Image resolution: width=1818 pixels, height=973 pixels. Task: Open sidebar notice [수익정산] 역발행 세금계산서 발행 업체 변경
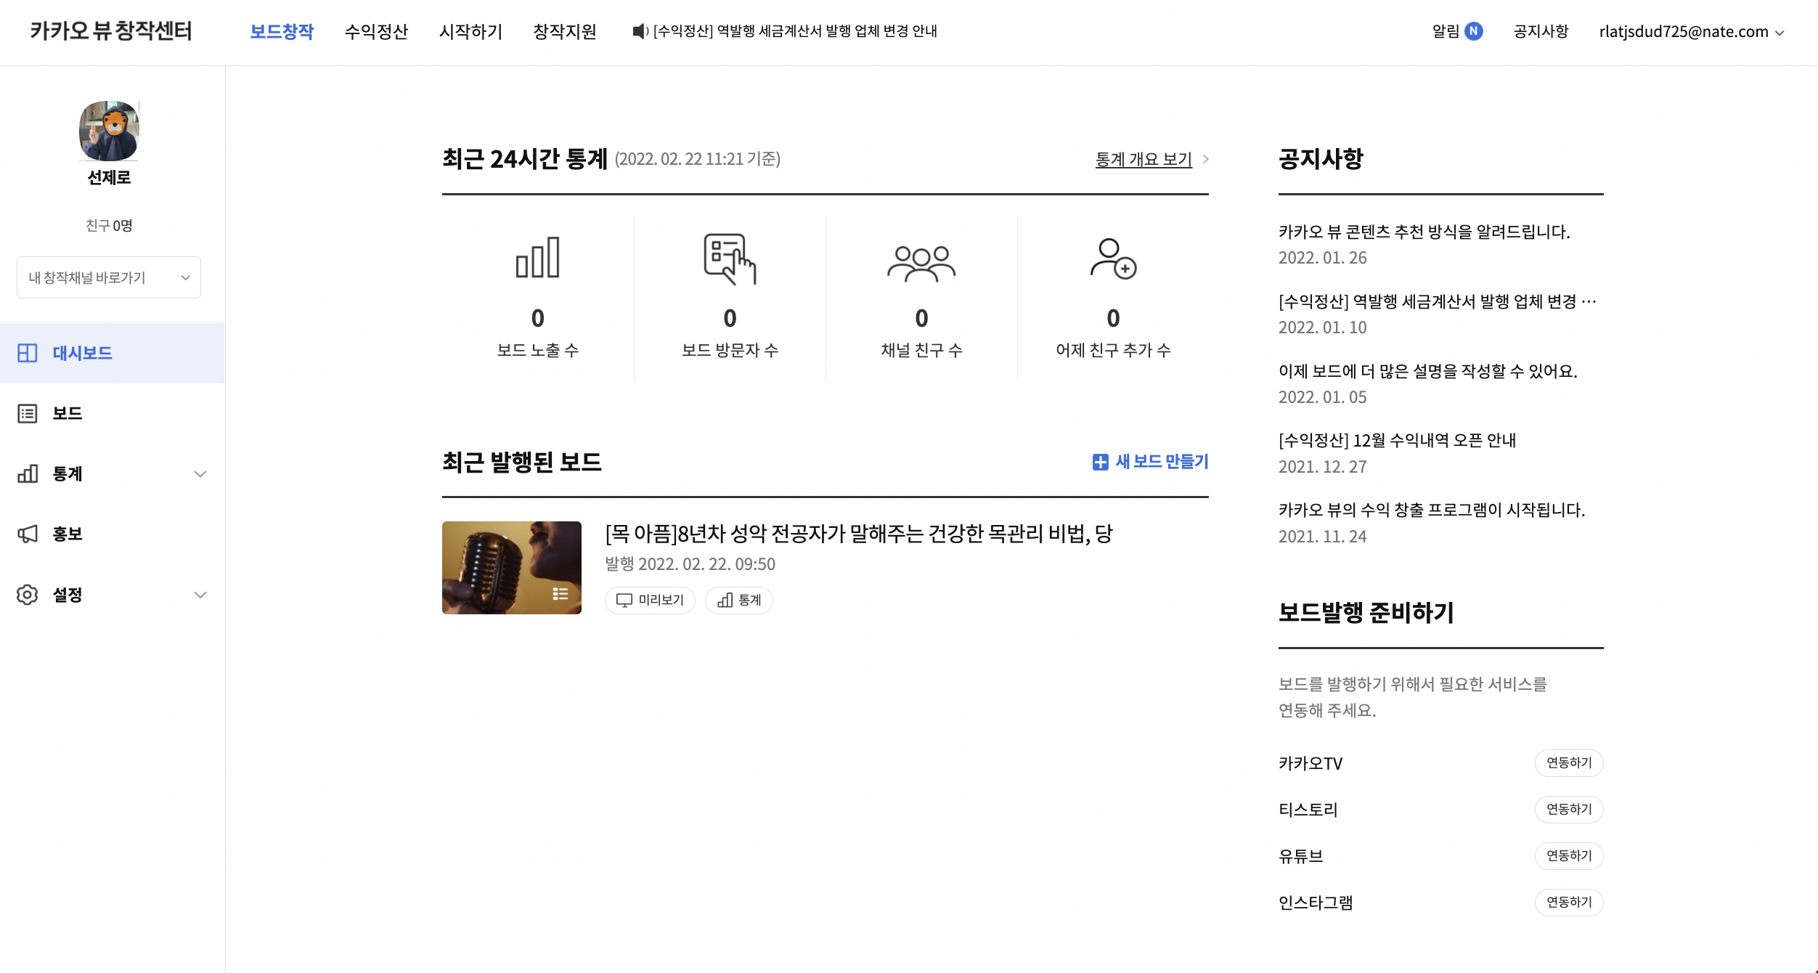tap(1437, 301)
